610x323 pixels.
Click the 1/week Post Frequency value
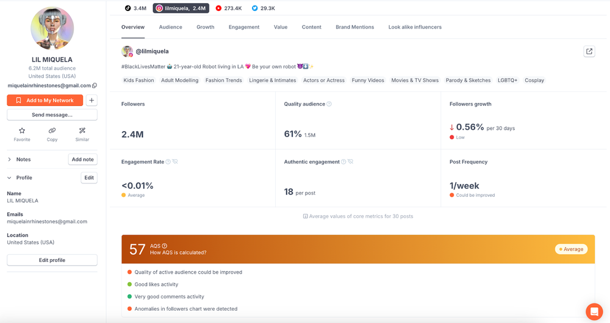464,186
